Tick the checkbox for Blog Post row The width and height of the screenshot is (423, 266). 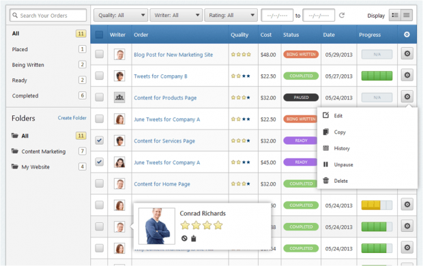pos(100,54)
